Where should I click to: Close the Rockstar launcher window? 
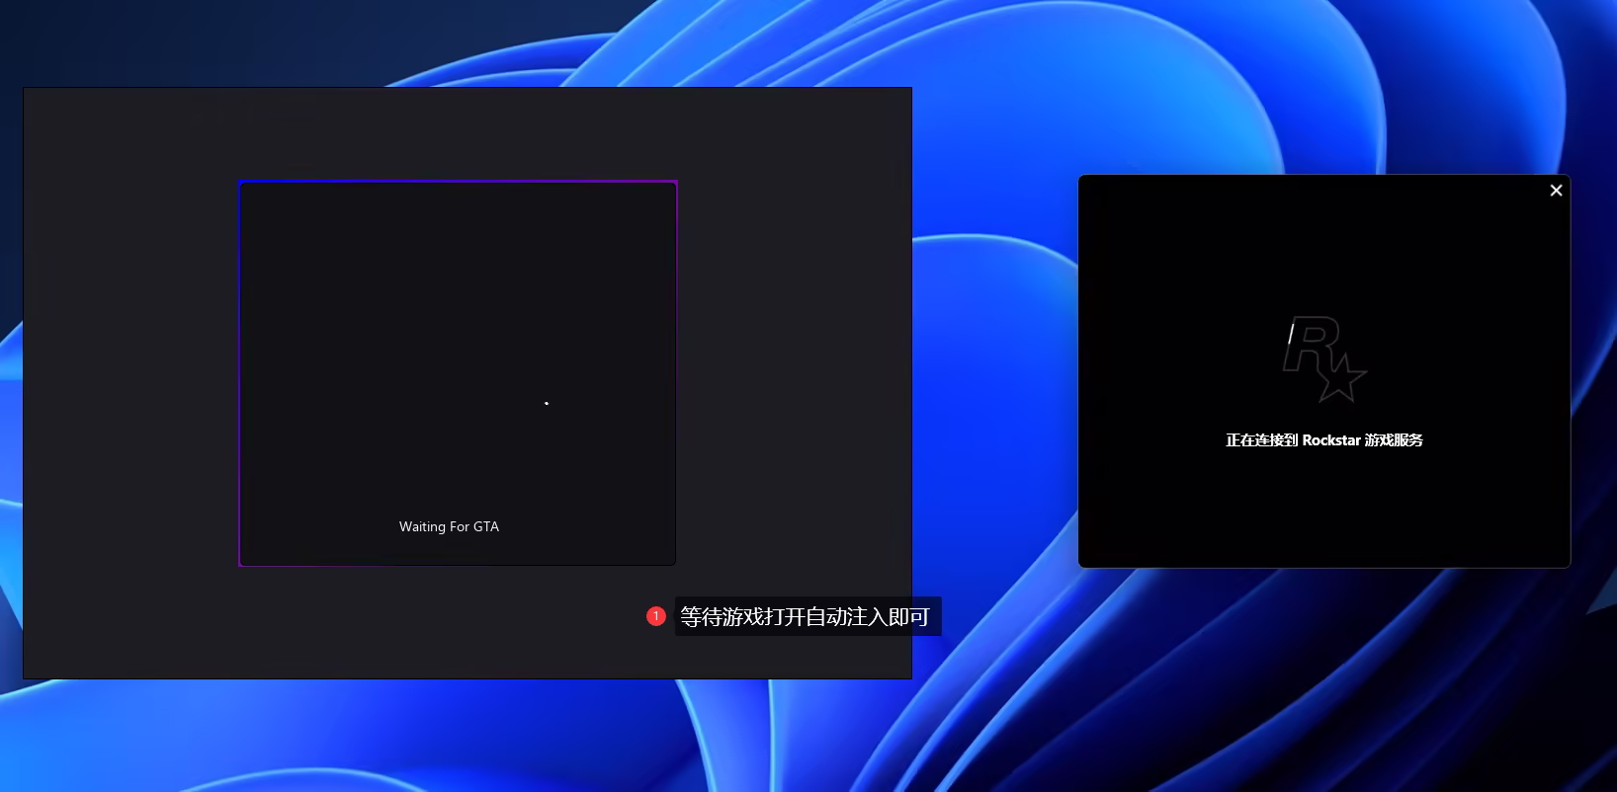(x=1556, y=191)
